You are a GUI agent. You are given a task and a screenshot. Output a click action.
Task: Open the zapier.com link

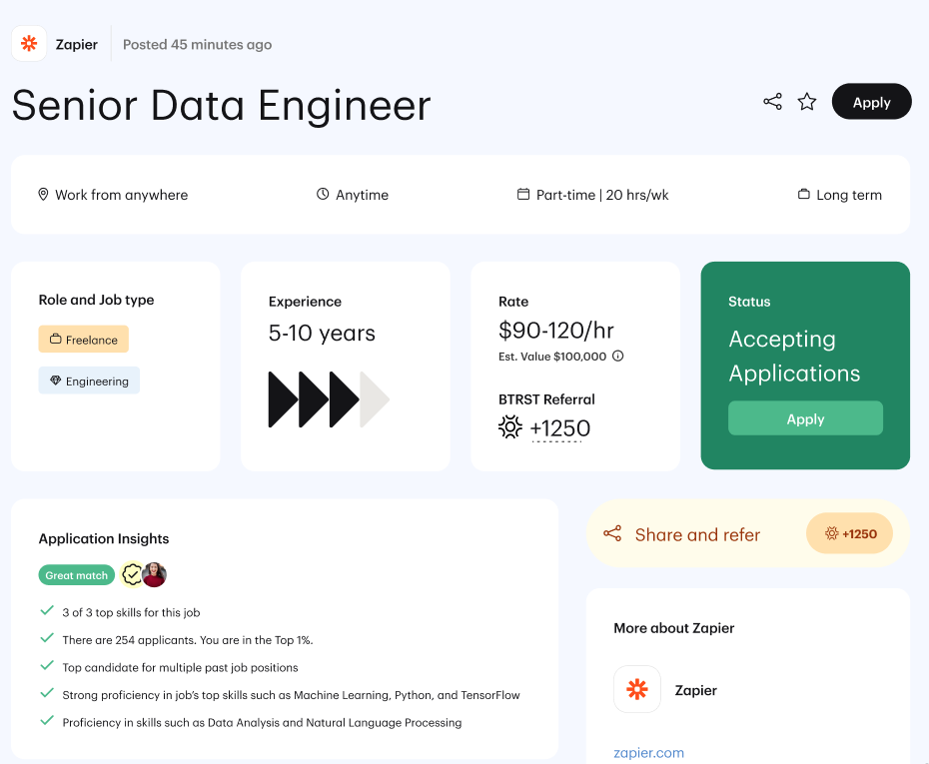click(648, 753)
